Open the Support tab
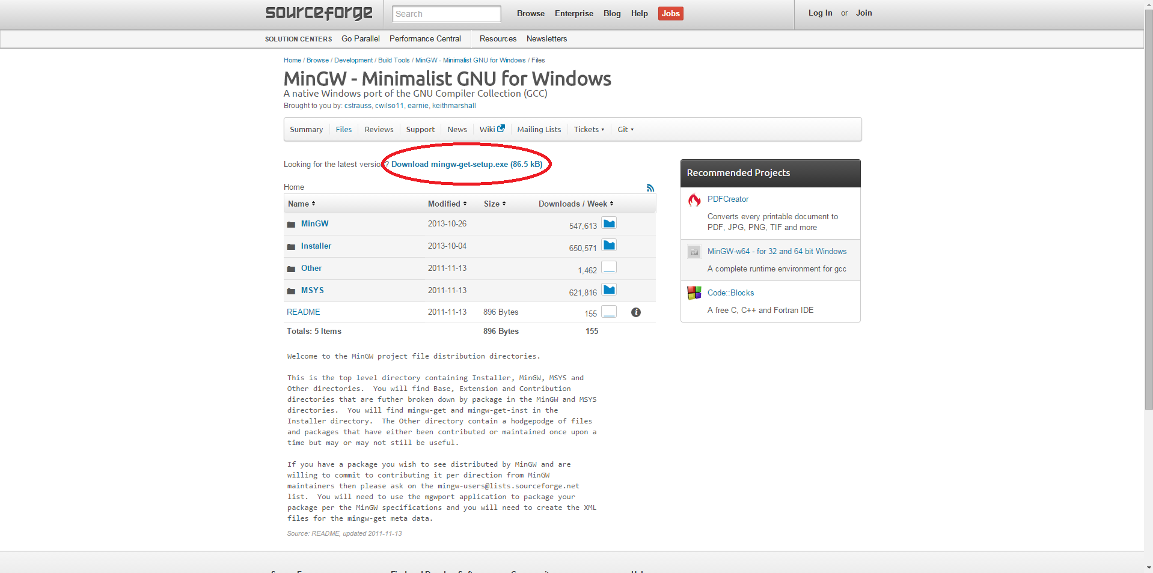This screenshot has height=573, width=1153. coord(420,129)
